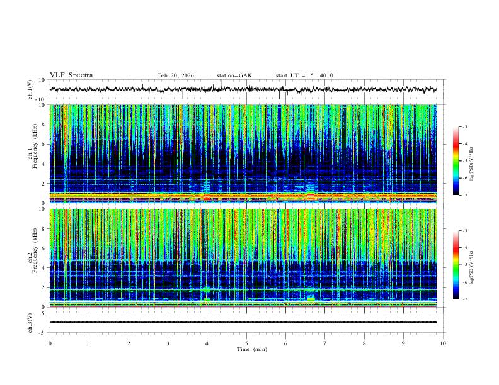The image size is (499, 385).
Task: Click time tick label '3'
Action: 168,343
